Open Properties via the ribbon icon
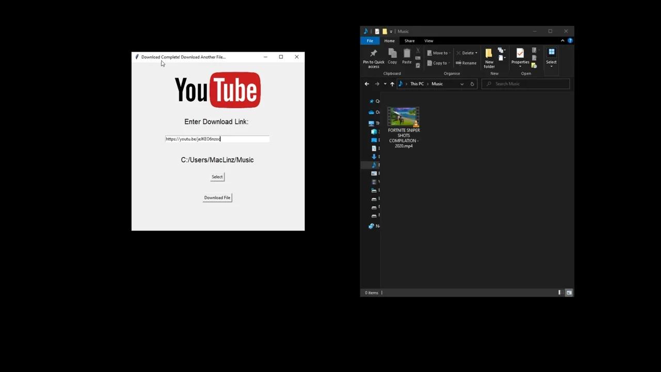This screenshot has width=661, height=372. point(520,54)
